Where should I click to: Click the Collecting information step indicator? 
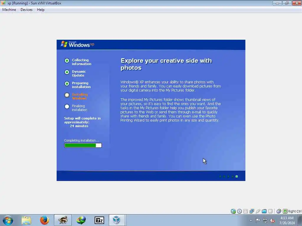tap(78, 62)
